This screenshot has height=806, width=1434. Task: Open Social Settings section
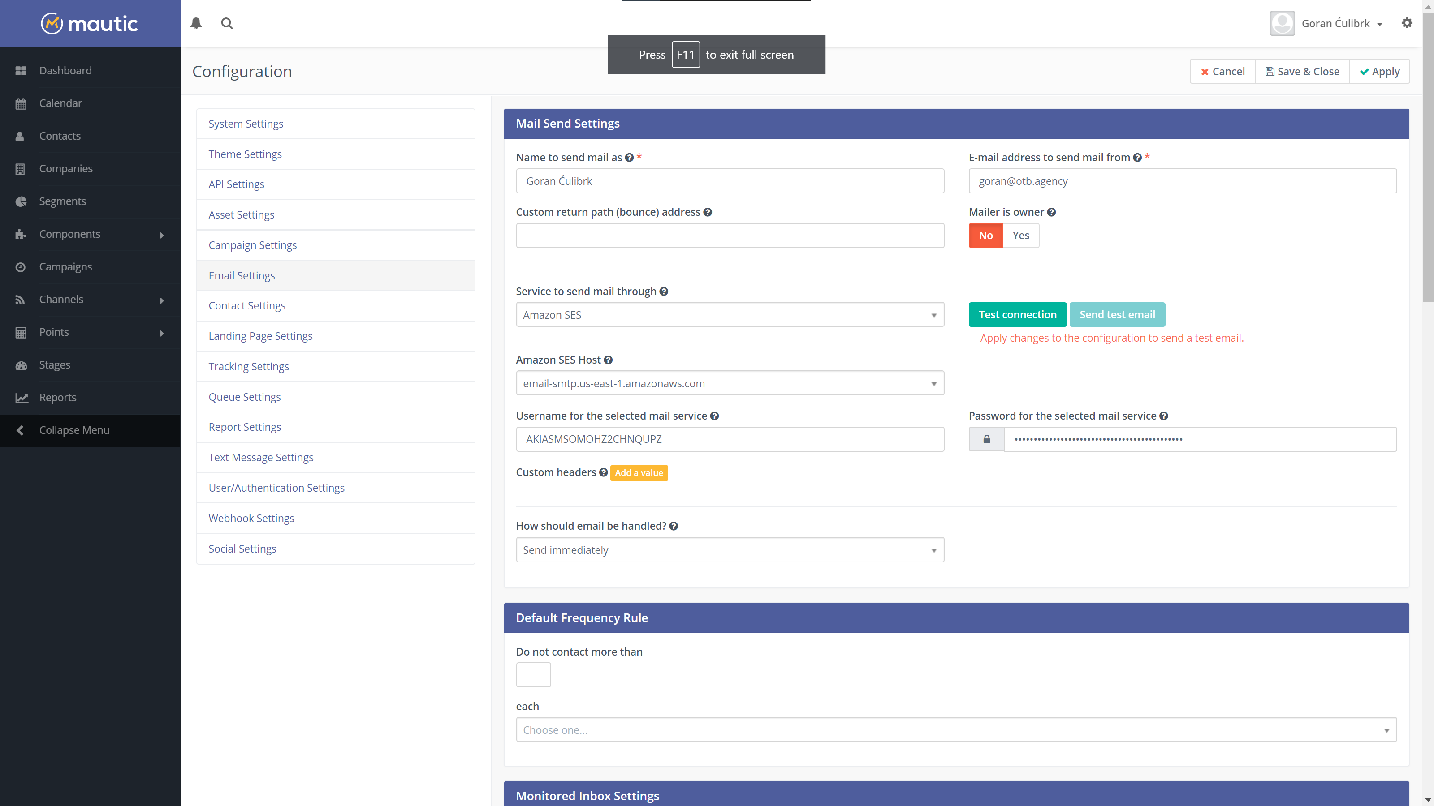click(335, 549)
